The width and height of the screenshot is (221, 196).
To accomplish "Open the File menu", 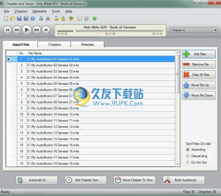I will click(6, 11).
